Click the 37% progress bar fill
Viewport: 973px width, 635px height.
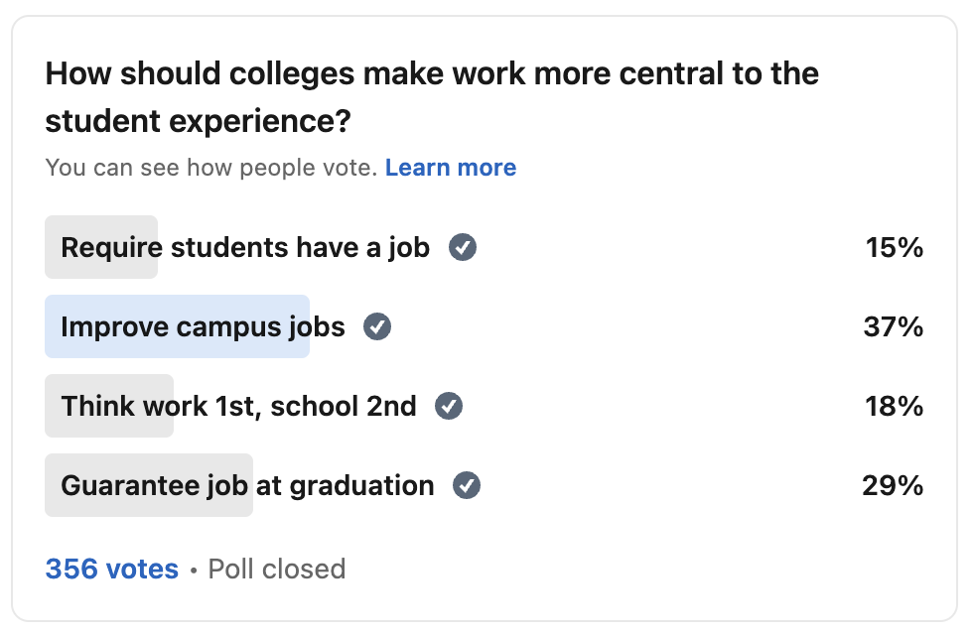(177, 326)
